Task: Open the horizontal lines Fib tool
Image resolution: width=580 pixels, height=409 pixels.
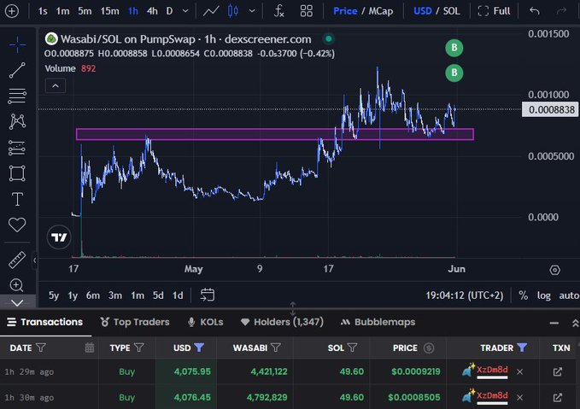Action: click(x=17, y=96)
